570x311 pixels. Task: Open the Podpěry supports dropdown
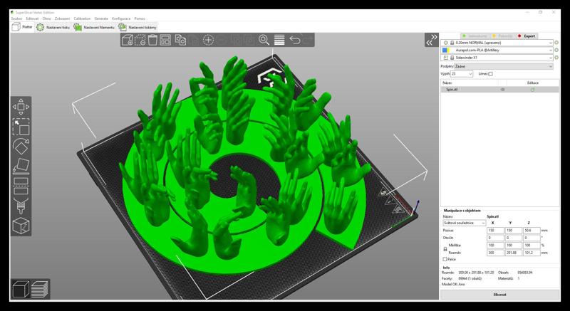(504, 66)
